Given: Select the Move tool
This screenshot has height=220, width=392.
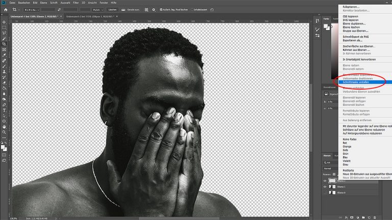Looking at the screenshot, I should 4,22.
